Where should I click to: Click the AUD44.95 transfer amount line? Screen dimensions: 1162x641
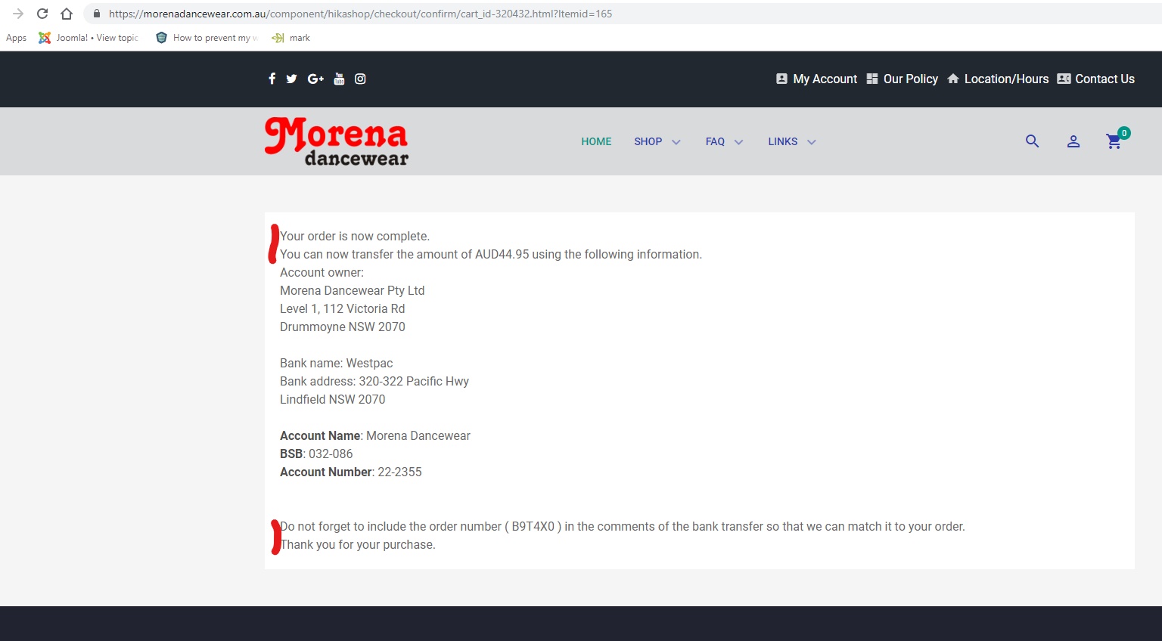click(491, 254)
